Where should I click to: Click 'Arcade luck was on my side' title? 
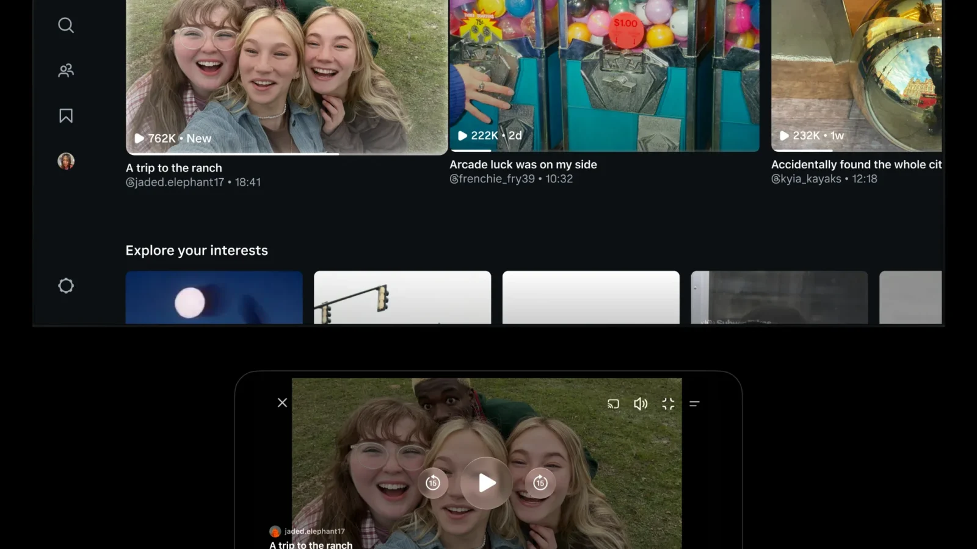523,164
